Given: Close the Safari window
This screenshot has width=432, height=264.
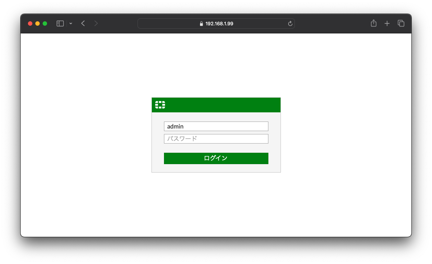Looking at the screenshot, I should coord(30,23).
